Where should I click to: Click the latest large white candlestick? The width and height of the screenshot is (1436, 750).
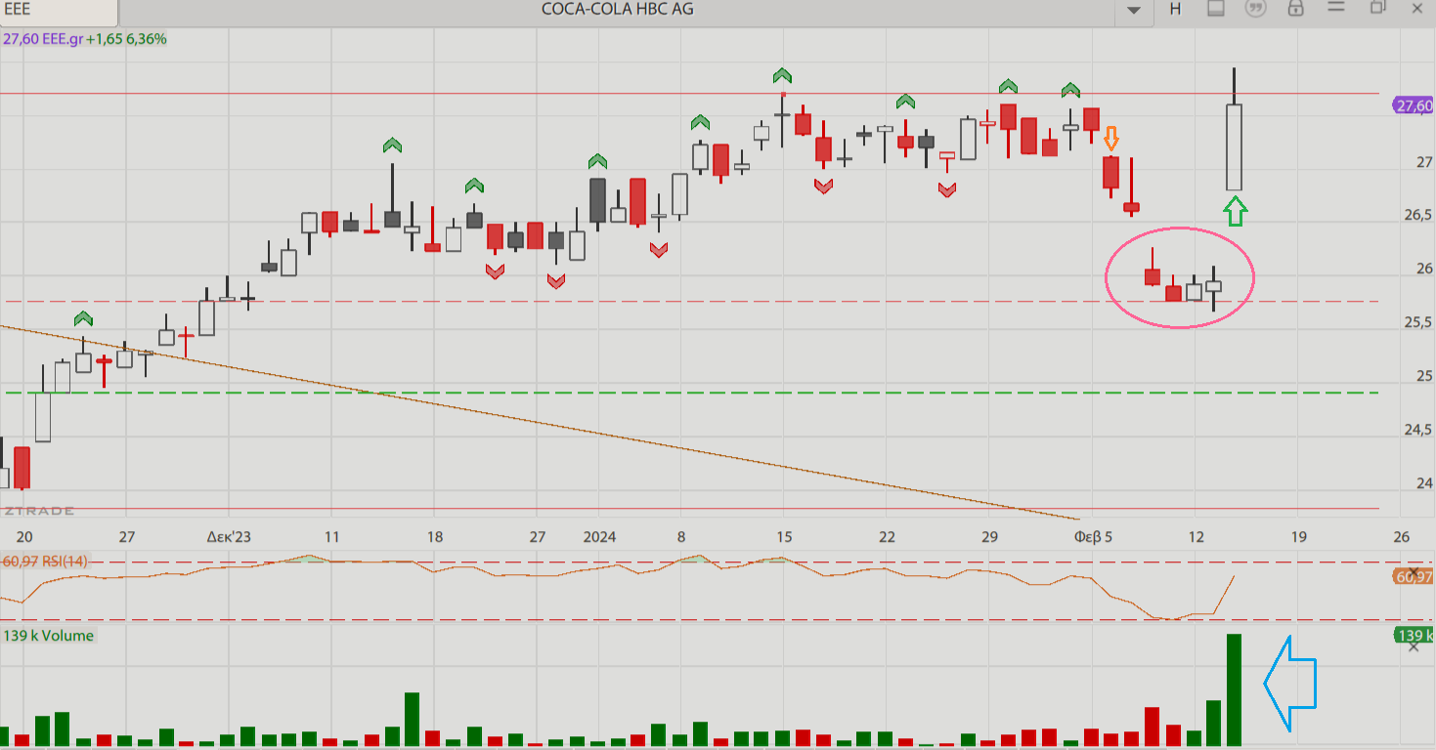[x=1234, y=146]
